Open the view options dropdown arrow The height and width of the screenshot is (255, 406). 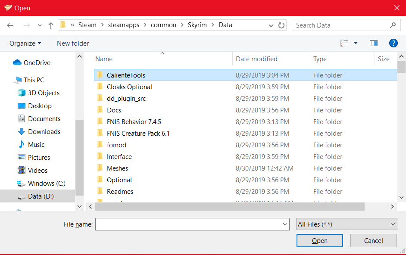(356, 43)
